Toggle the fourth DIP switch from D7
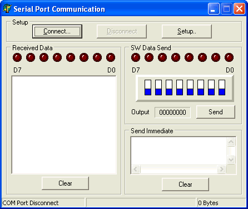The width and height of the screenshot is (248, 209). 180,88
